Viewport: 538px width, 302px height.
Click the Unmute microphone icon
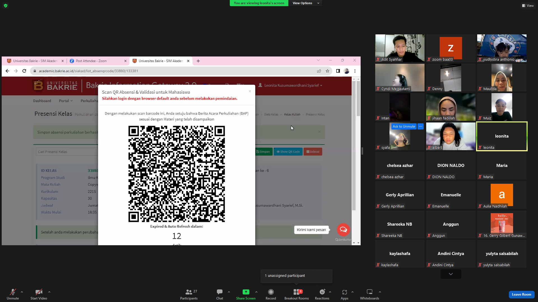13,292
